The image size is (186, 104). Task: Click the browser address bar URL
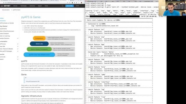click(13, 3)
